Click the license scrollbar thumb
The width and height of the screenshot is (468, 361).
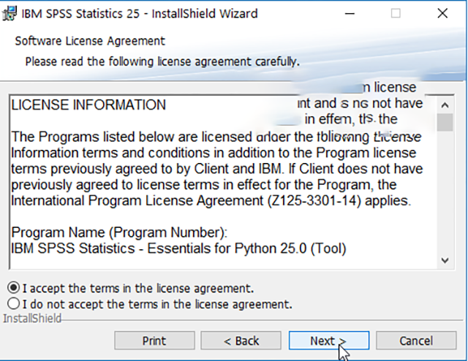tap(445, 122)
